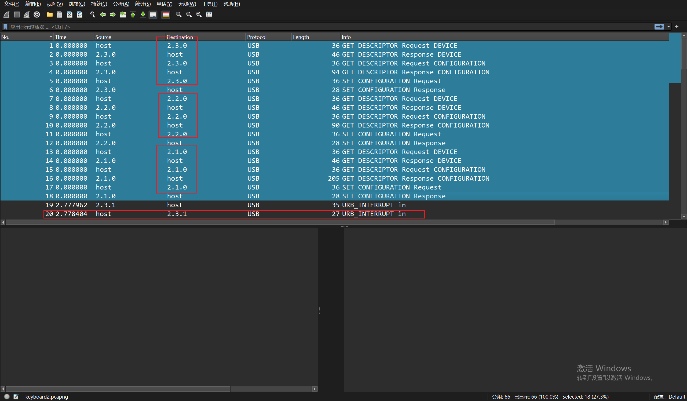Toggle sort arrow on No. column
Screen dimensions: 687x401
(x=51, y=37)
